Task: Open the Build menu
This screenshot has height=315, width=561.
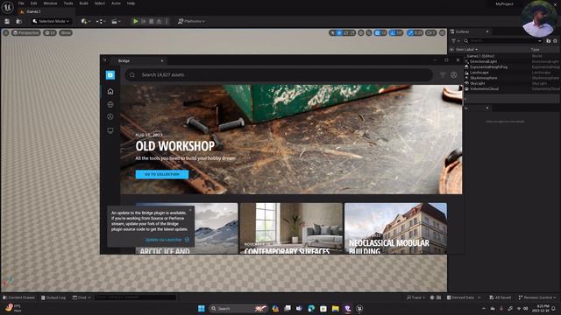Action: pos(84,3)
